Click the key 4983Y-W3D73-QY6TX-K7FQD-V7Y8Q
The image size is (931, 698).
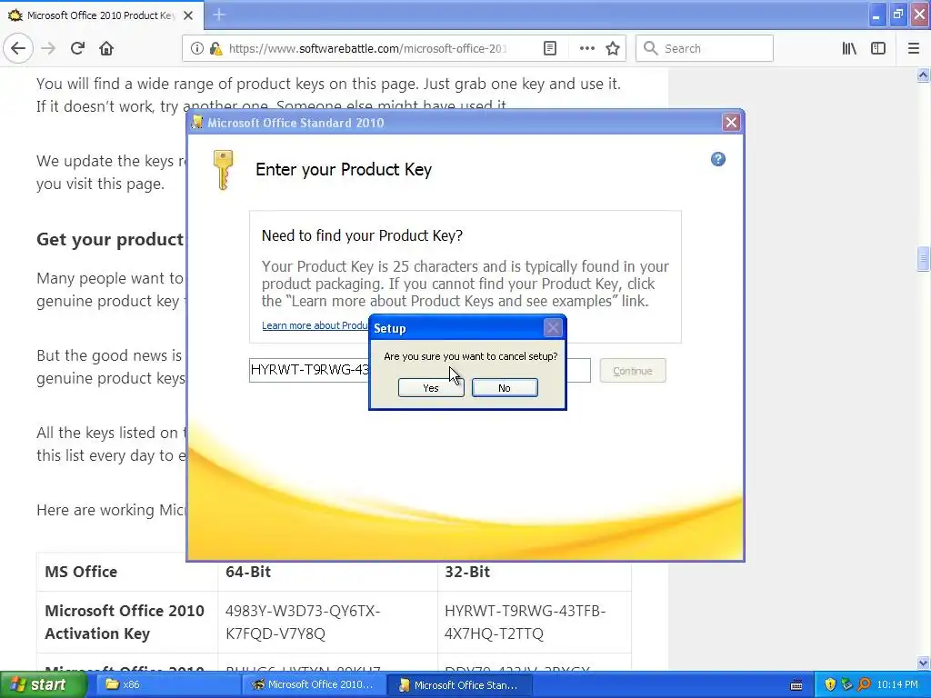[303, 622]
